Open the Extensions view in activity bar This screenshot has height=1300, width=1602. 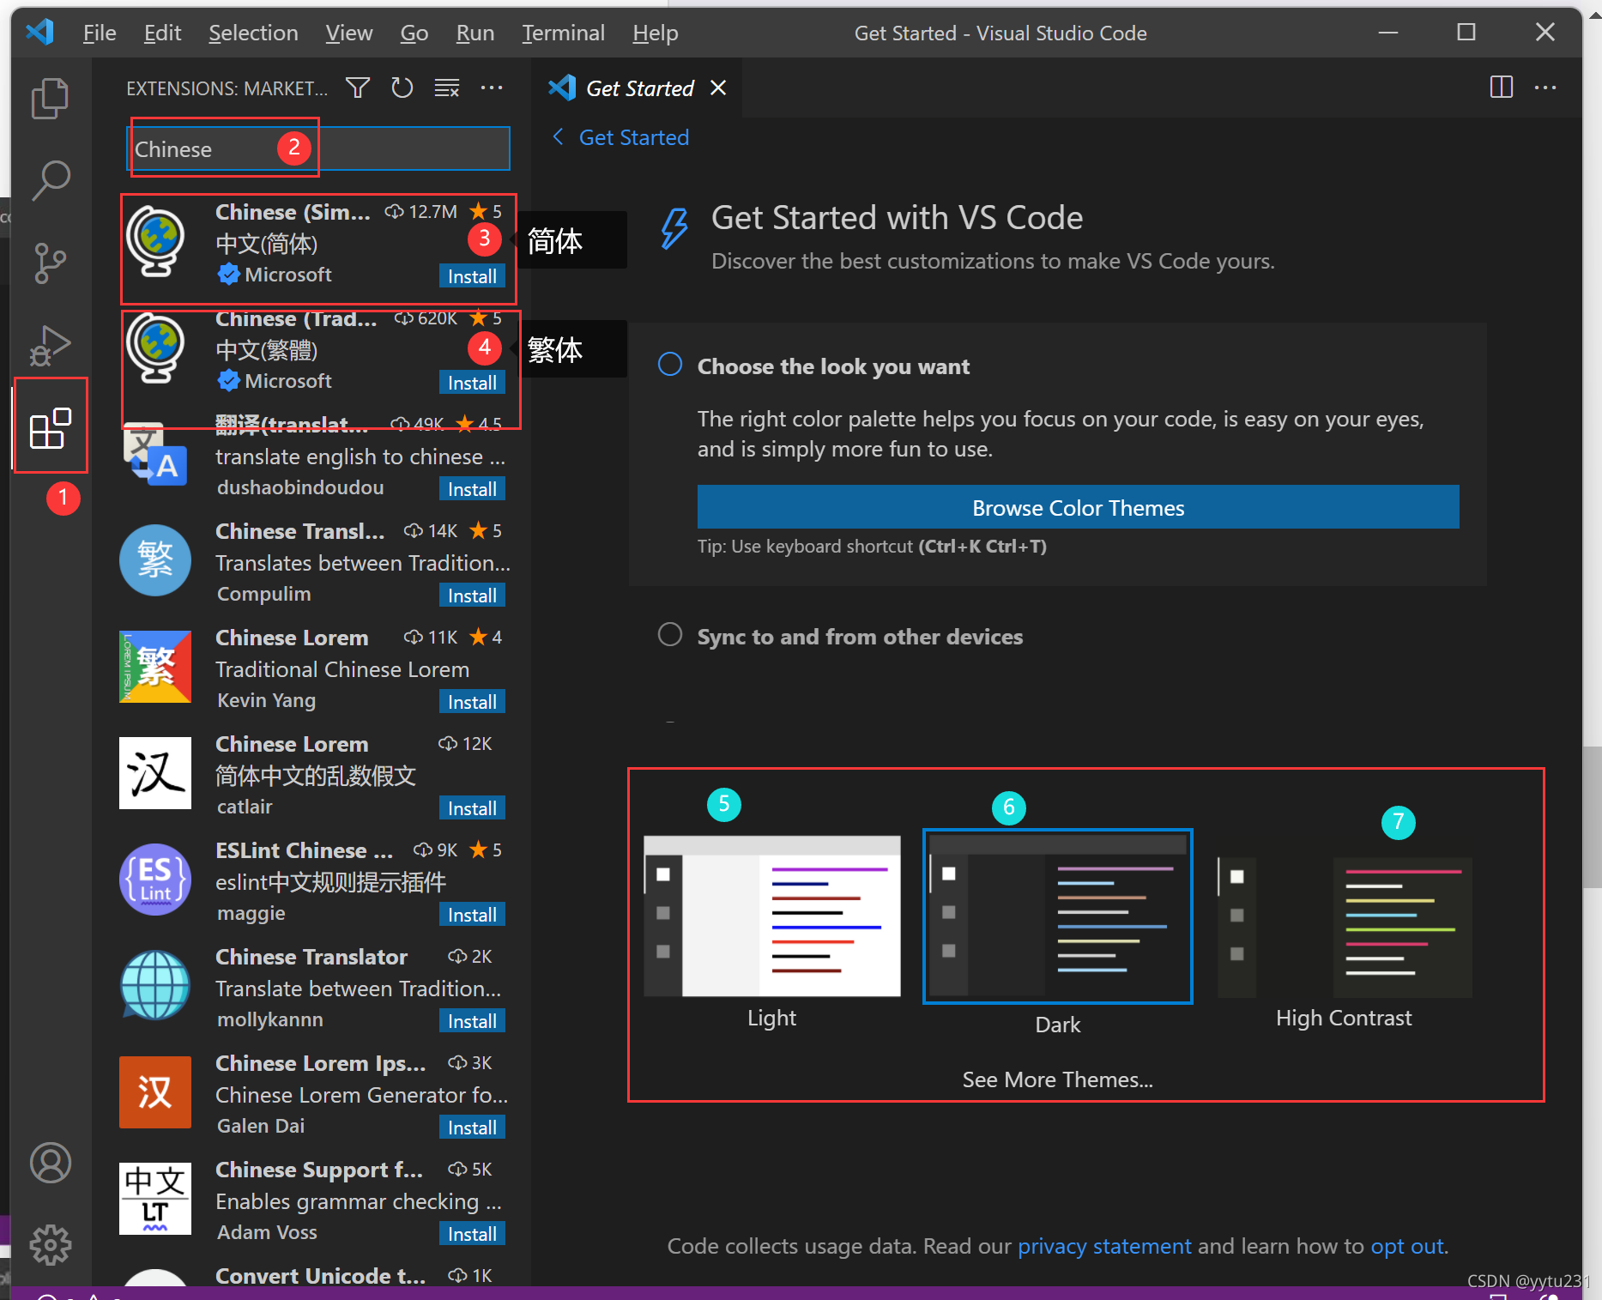[x=50, y=427]
